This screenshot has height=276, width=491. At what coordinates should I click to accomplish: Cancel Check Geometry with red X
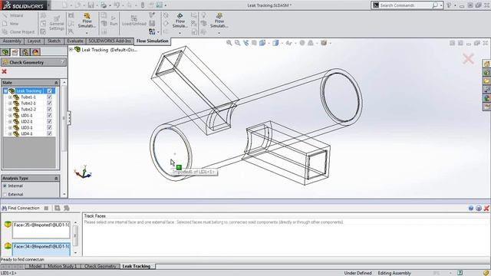tap(4, 71)
